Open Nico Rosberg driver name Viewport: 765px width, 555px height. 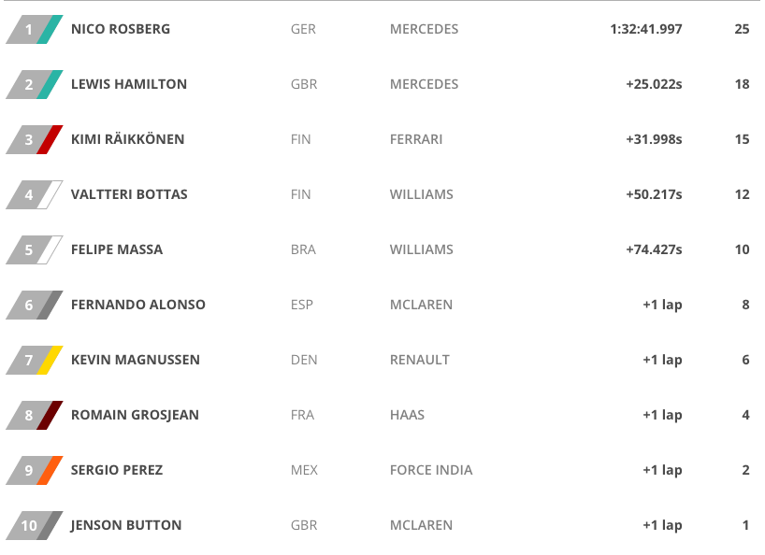coord(121,29)
